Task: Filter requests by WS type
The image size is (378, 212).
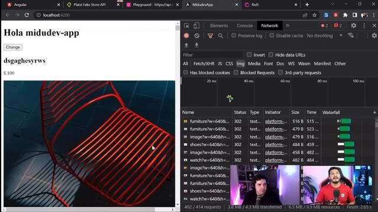Action: pyautogui.click(x=291, y=64)
